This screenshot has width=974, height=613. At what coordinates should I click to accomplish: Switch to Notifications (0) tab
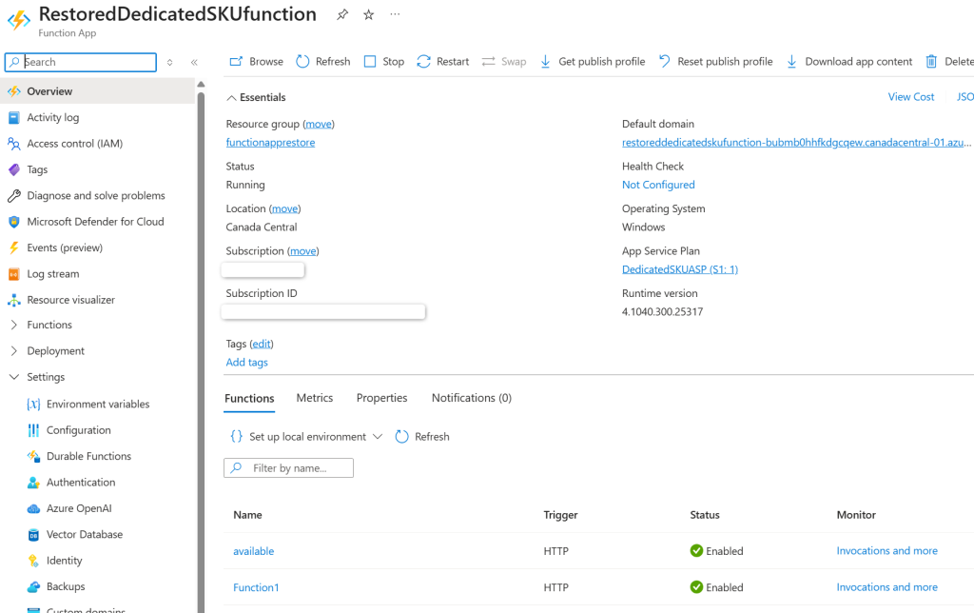tap(472, 398)
